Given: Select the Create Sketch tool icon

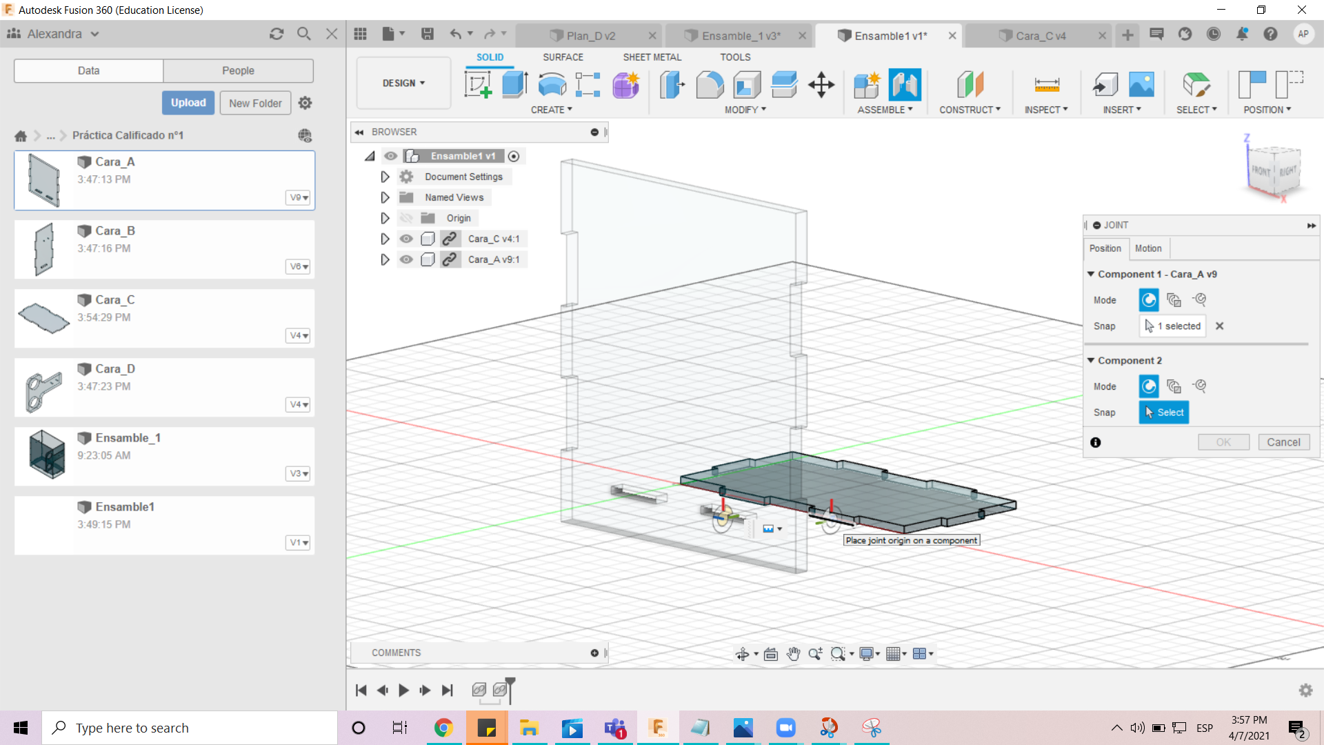Looking at the screenshot, I should [478, 85].
